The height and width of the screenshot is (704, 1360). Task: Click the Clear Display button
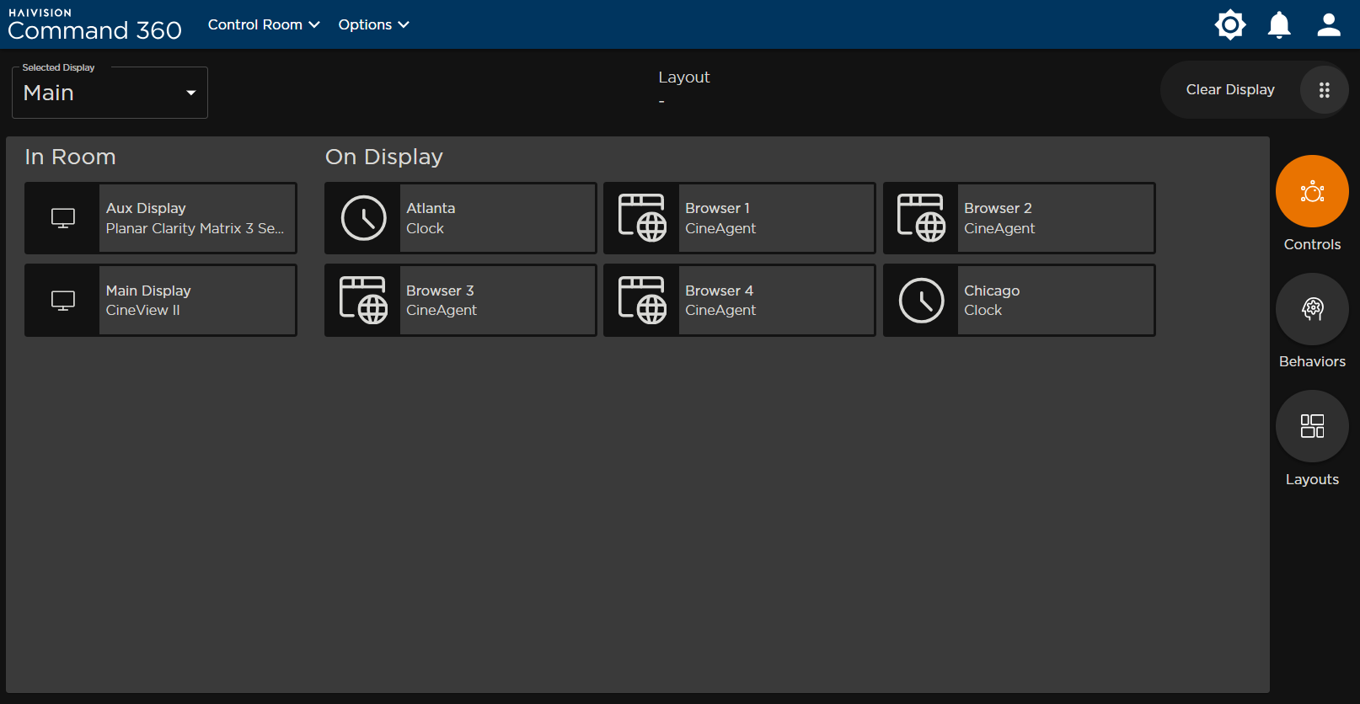coord(1230,89)
